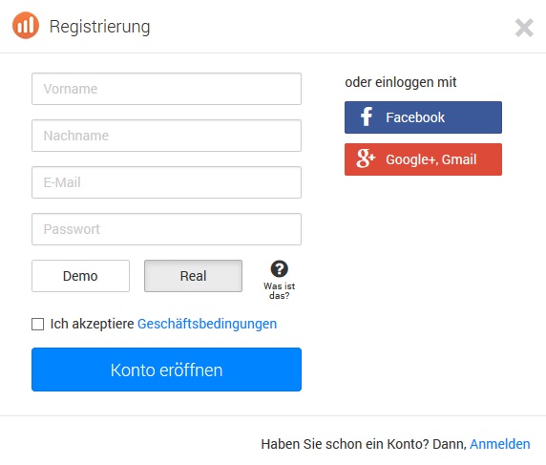Open the Geschäftsbedingungen link
The height and width of the screenshot is (465, 546).
click(207, 324)
